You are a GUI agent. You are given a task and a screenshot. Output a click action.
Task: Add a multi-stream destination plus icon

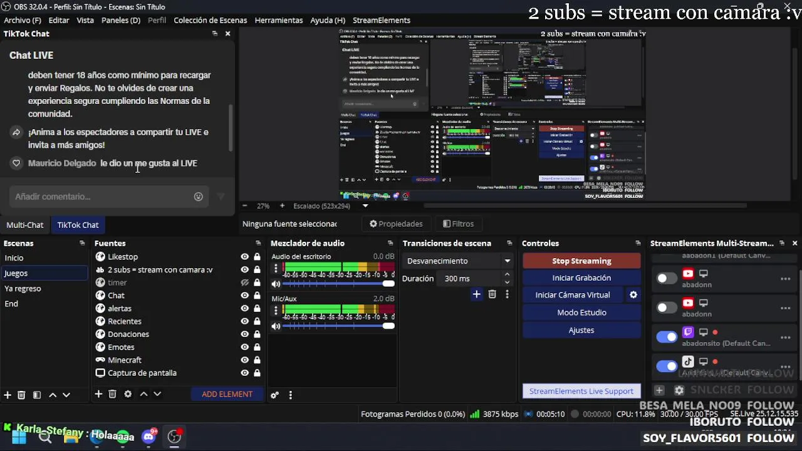(659, 390)
